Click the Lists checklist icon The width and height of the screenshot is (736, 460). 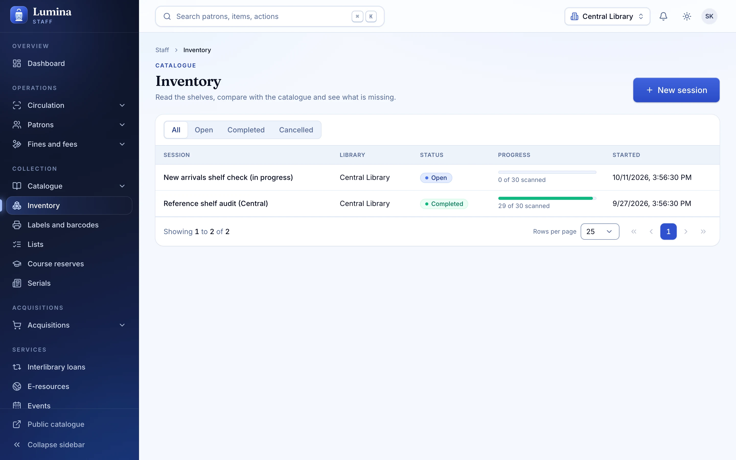(17, 244)
